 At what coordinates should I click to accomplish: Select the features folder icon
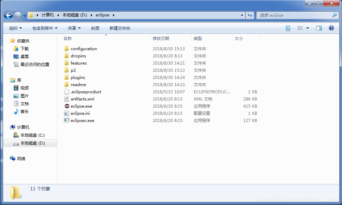(67, 63)
